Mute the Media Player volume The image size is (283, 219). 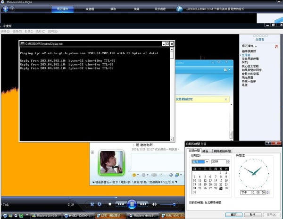[154, 204]
